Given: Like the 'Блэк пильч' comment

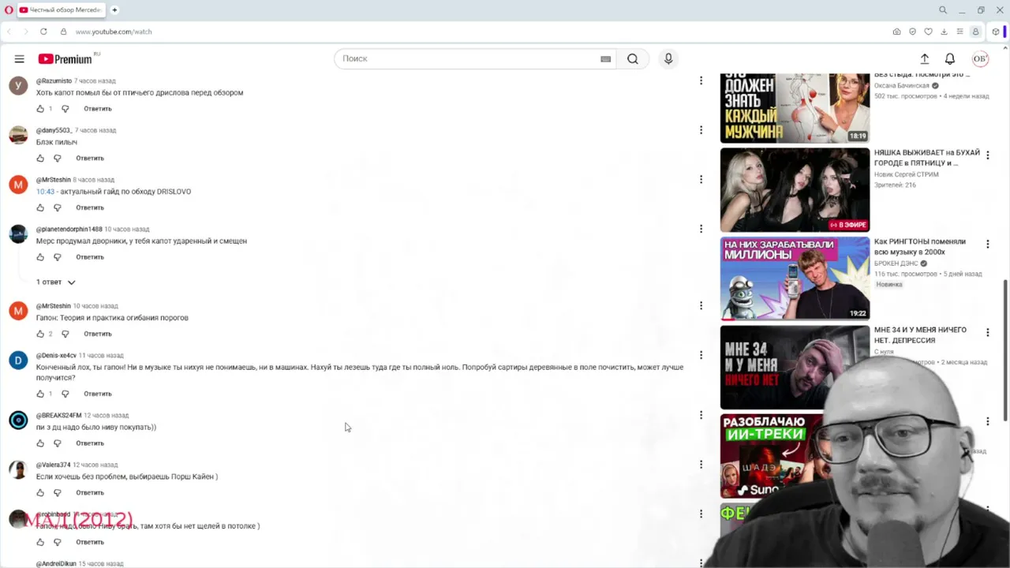Looking at the screenshot, I should coord(40,159).
